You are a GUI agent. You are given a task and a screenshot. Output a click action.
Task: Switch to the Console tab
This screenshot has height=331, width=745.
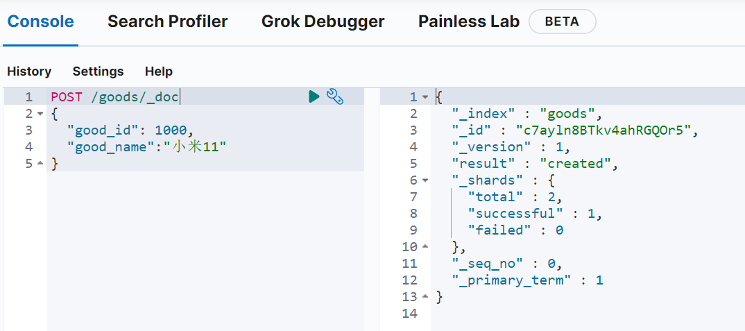(40, 22)
